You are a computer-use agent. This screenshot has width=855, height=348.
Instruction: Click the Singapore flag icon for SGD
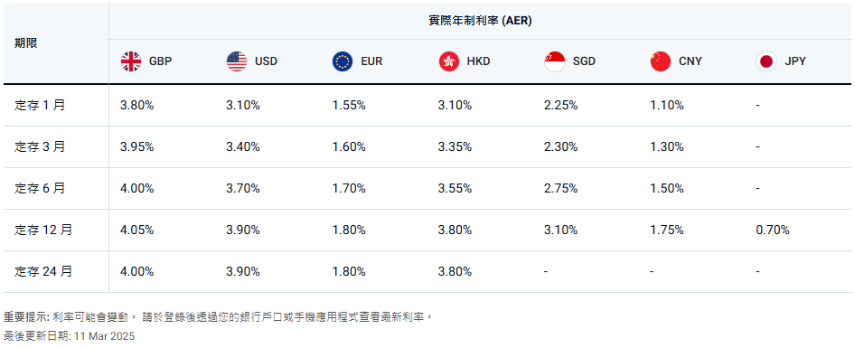[x=555, y=61]
